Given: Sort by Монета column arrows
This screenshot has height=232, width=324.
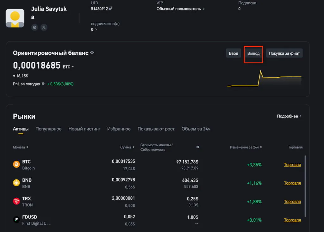Looking at the screenshot, I should tap(27, 147).
